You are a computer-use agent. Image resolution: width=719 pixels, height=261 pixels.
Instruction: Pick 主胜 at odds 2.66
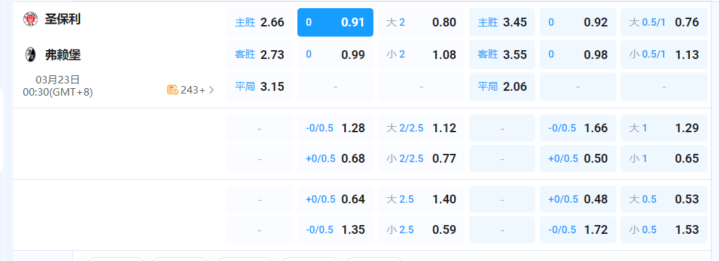[259, 22]
